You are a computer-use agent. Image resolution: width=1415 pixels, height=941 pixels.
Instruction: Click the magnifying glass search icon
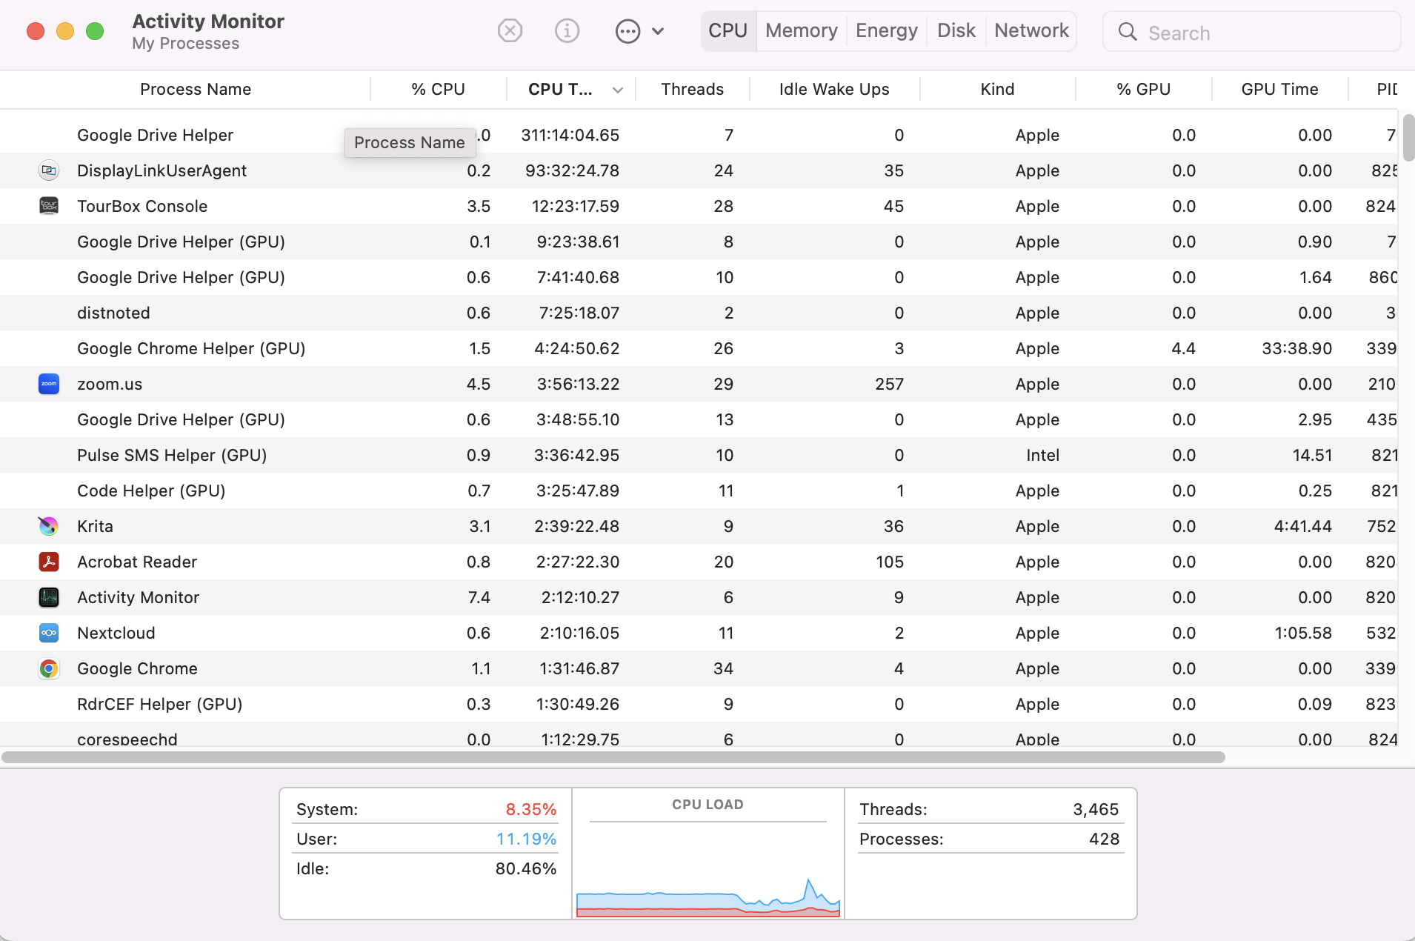tap(1128, 32)
